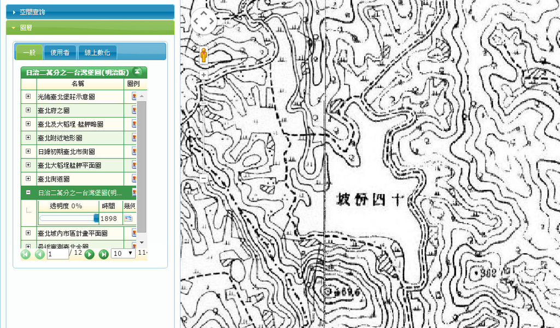Click the 透明度 transparency slider handle

(96, 218)
